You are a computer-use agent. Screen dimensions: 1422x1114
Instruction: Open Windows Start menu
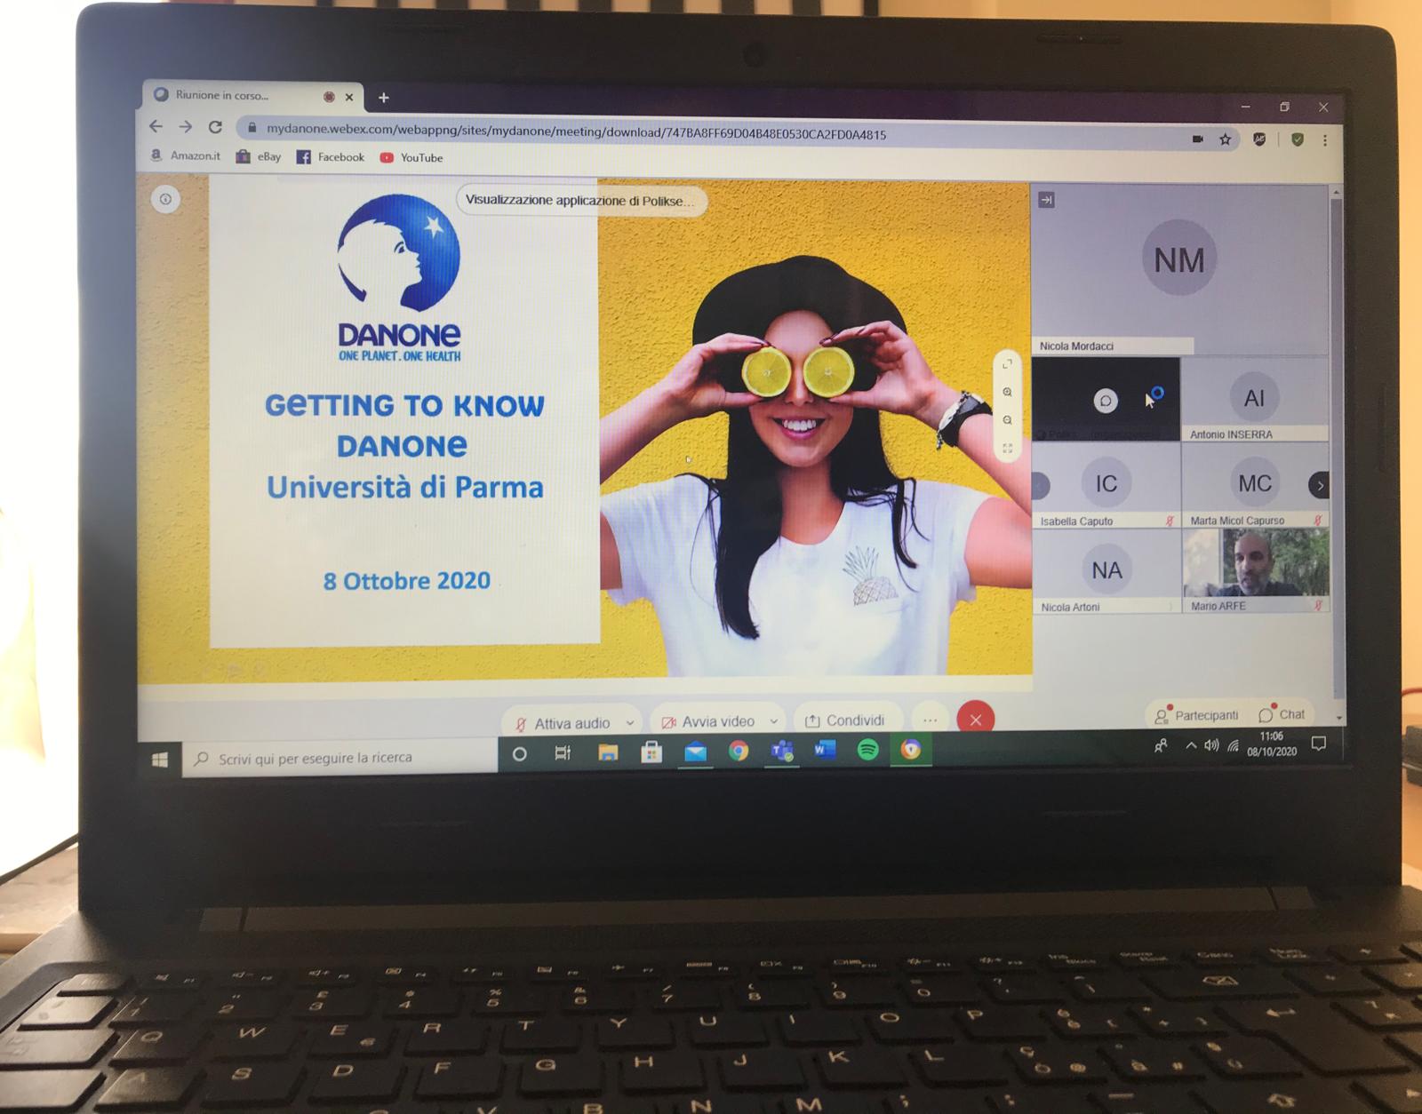(x=160, y=760)
